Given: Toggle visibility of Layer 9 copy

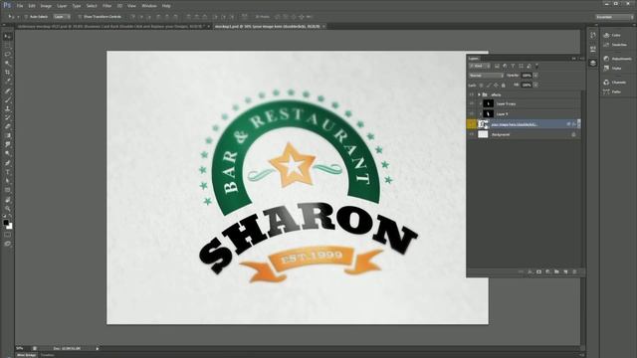Looking at the screenshot, I should click(471, 103).
